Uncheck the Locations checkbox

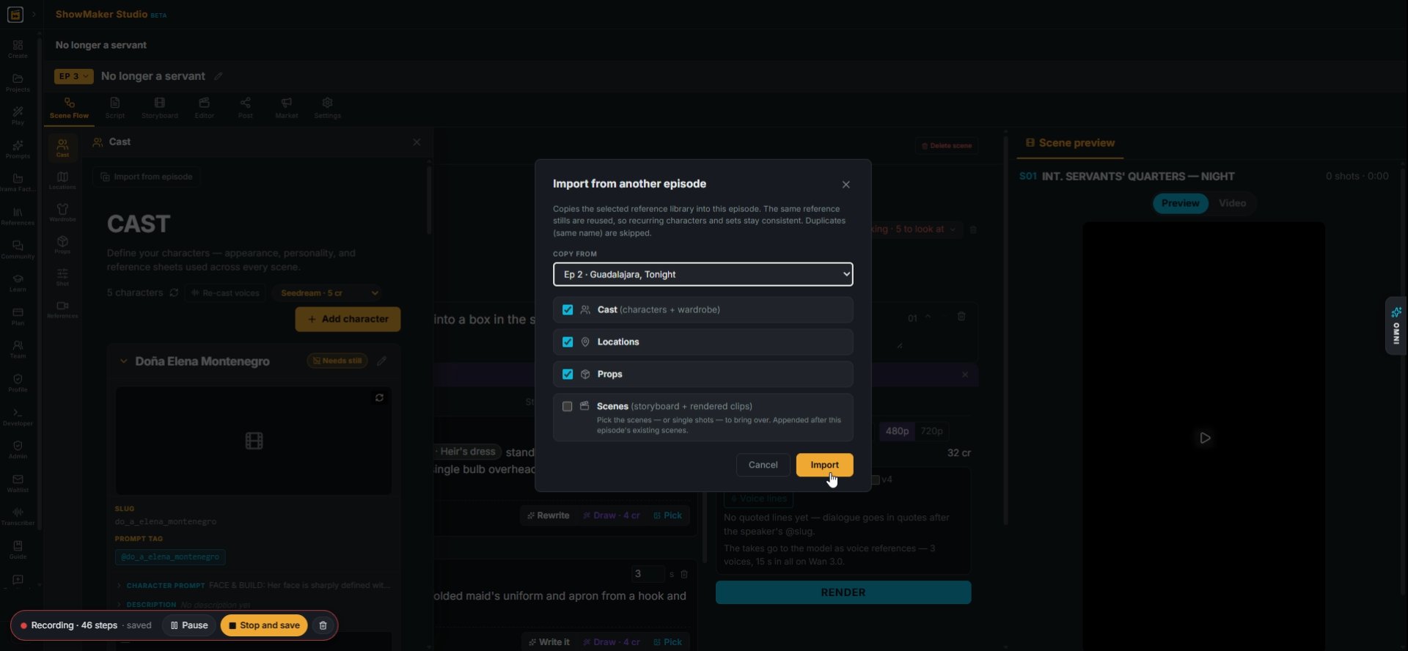568,342
